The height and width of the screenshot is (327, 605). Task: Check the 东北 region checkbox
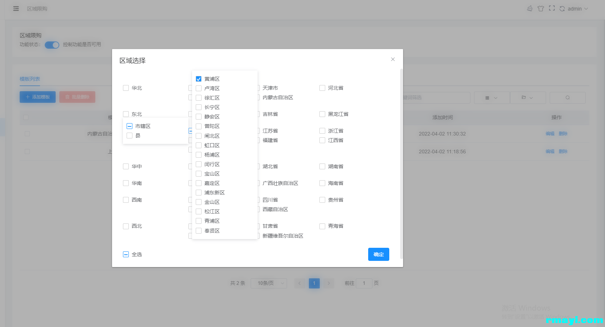point(126,114)
